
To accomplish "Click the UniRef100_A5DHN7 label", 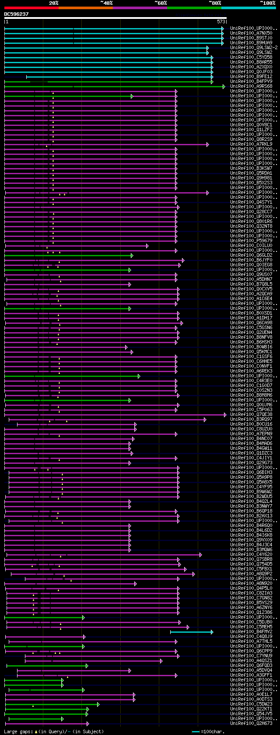I will point(251,280).
